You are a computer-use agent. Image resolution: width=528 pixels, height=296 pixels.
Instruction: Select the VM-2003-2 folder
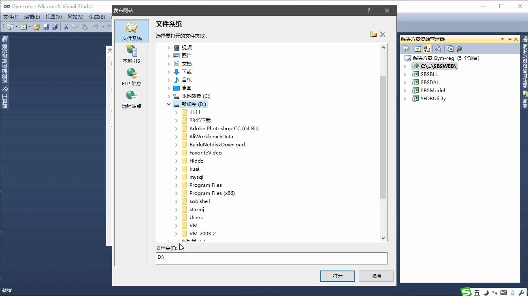click(202, 234)
